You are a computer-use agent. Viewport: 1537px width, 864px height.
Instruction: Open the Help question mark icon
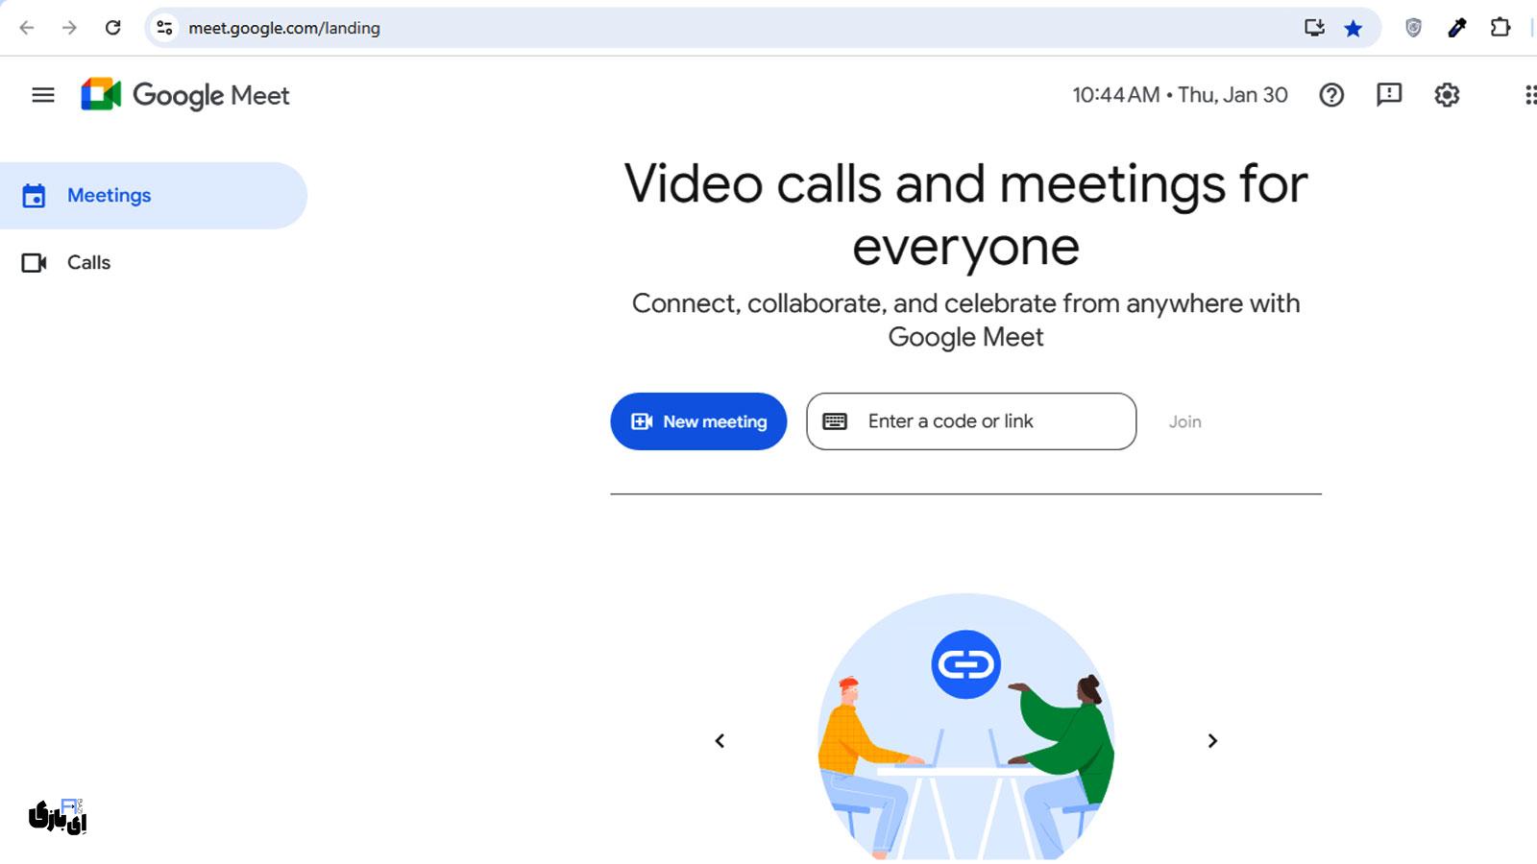pyautogui.click(x=1331, y=95)
